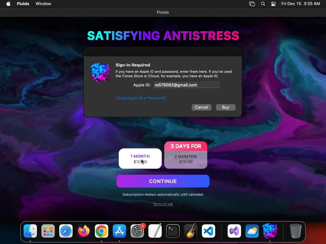Open Launchpad from the Dock
Screen dimensions: 326x244
48,231
